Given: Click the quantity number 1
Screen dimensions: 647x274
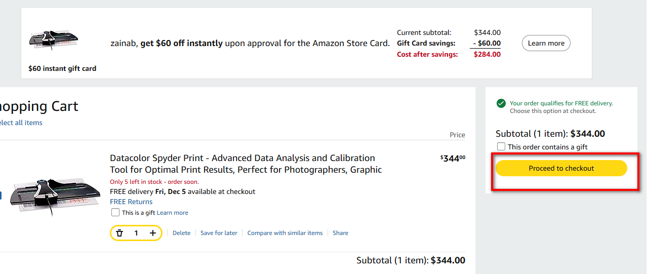Looking at the screenshot, I should pyautogui.click(x=136, y=233).
